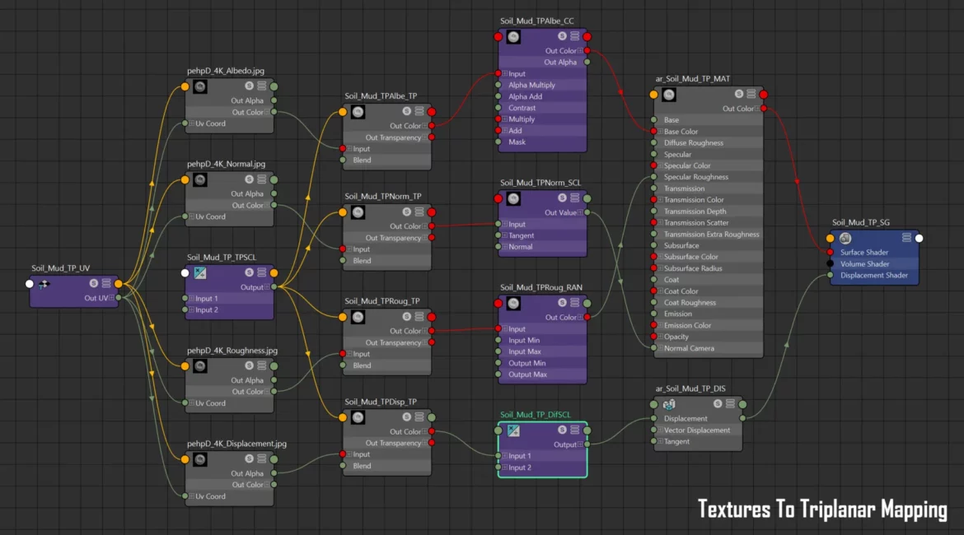Viewport: 964px width, 535px height.
Task: Toggle solo on Soil_Mud_TPAlbe_CC node
Action: (562, 37)
